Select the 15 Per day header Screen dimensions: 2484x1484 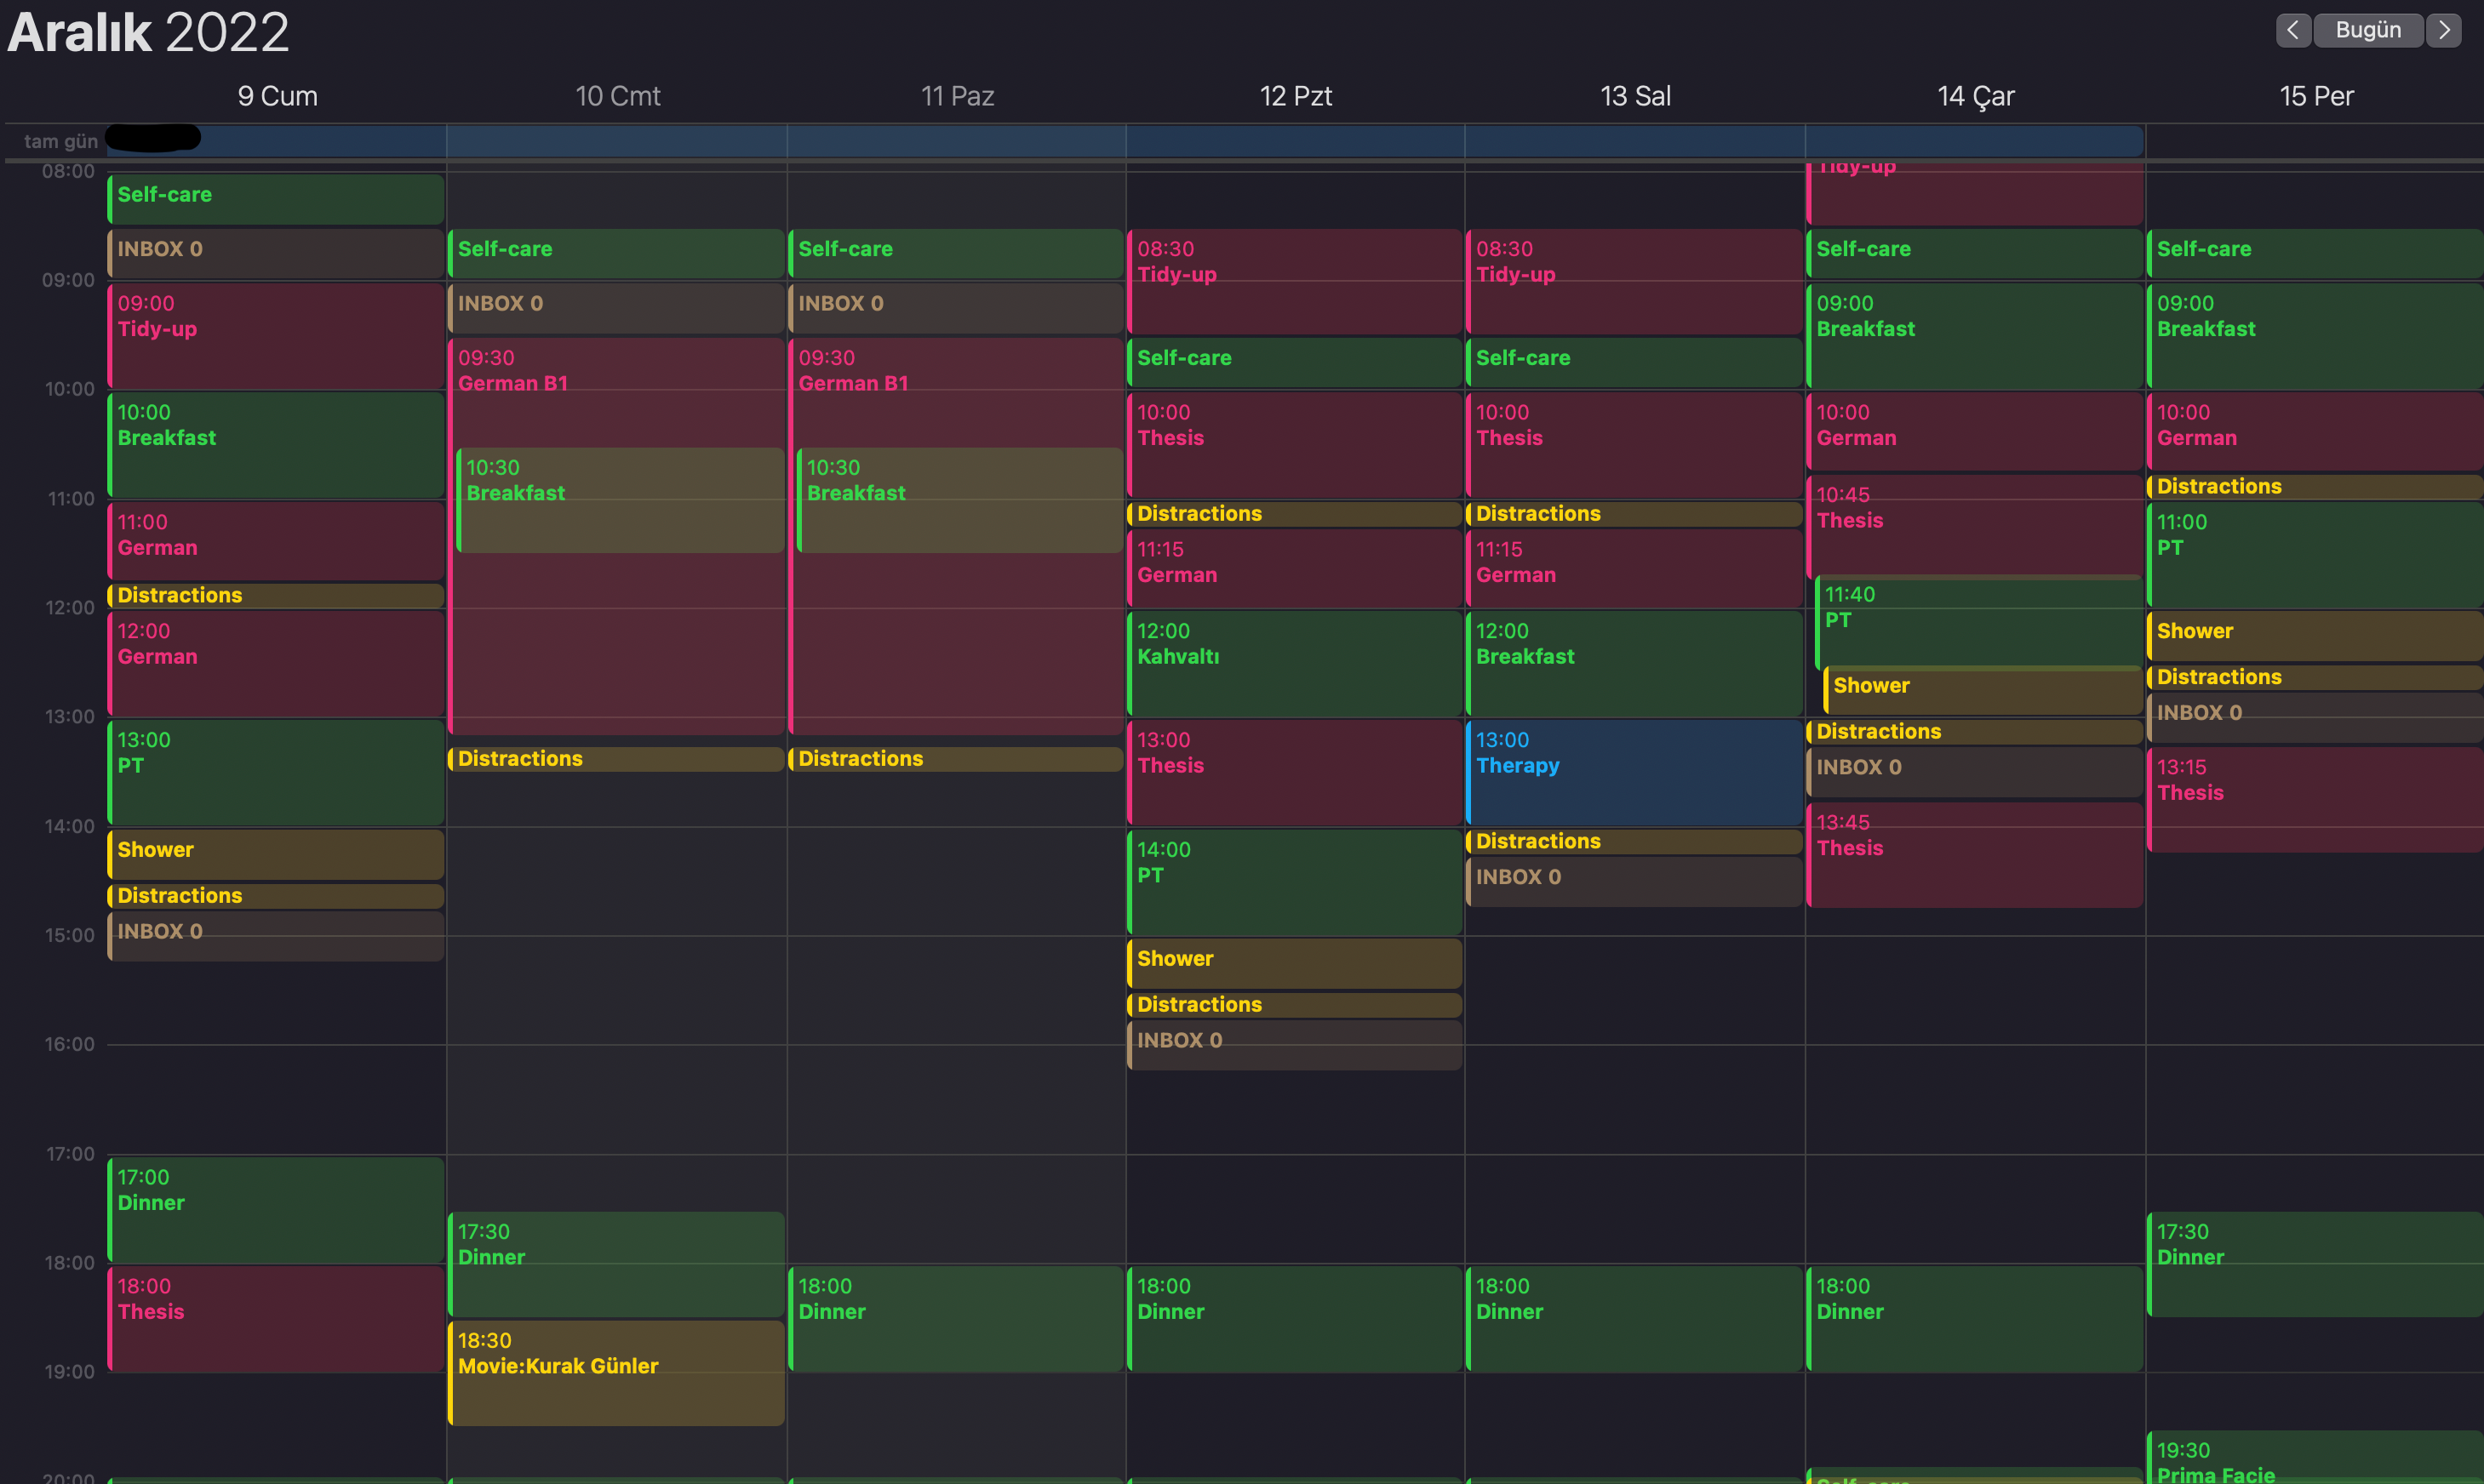(2316, 96)
